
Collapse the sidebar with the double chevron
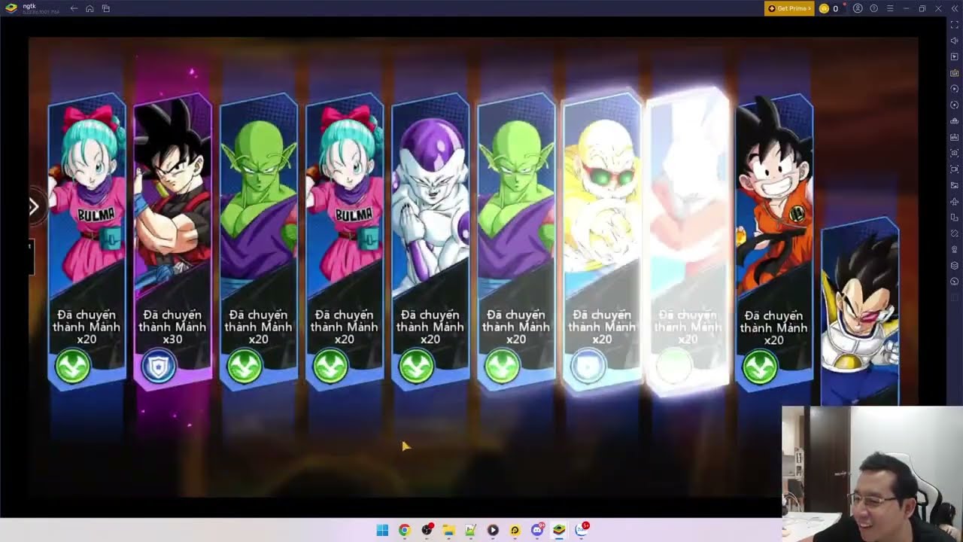(x=955, y=8)
